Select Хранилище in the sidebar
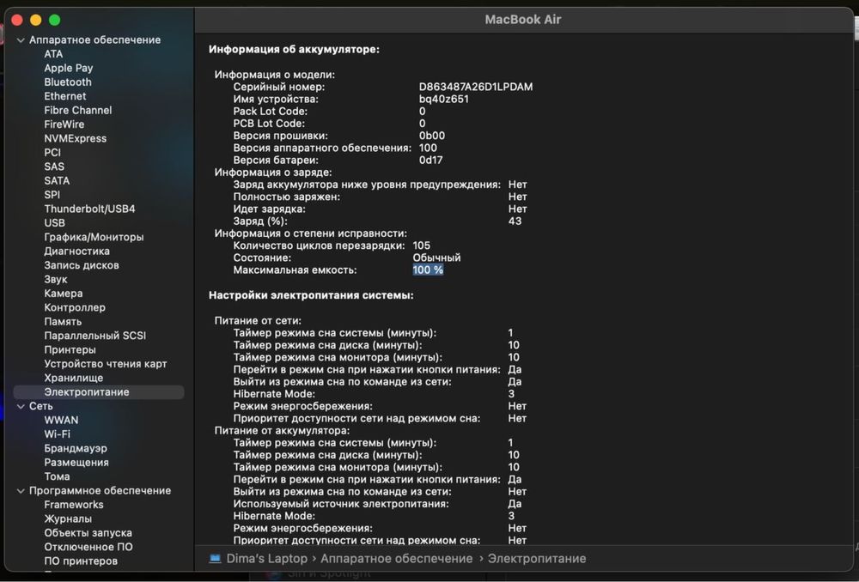 click(73, 378)
